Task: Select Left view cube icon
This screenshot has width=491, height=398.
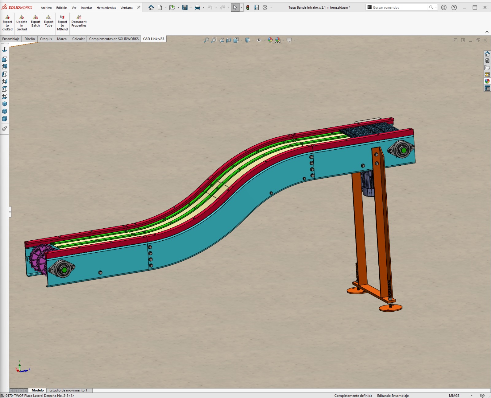Action: [x=5, y=74]
